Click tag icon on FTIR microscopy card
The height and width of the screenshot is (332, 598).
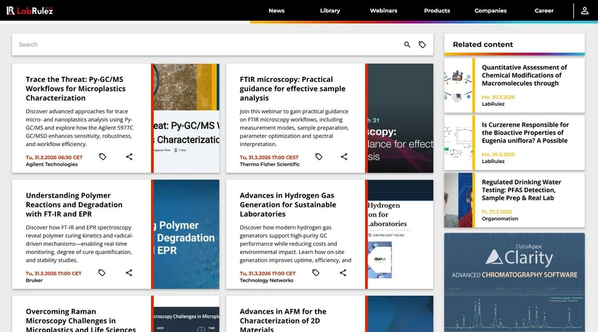click(319, 157)
